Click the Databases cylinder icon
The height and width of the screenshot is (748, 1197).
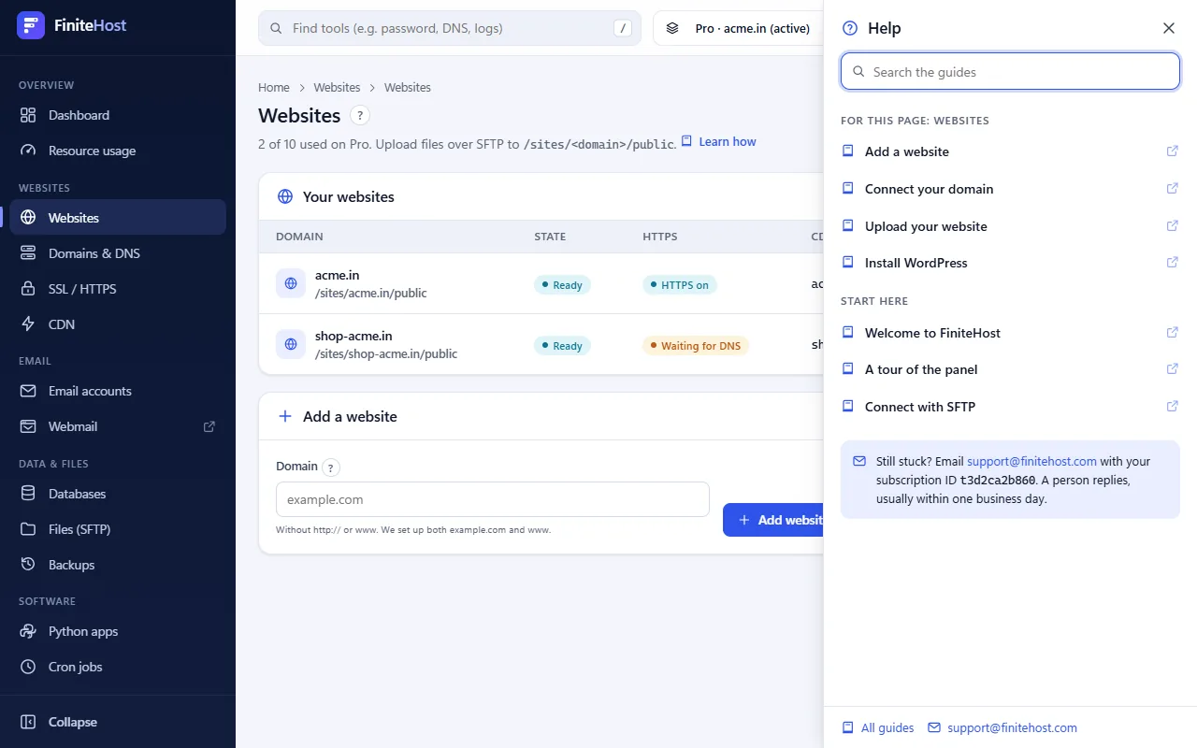click(x=29, y=494)
